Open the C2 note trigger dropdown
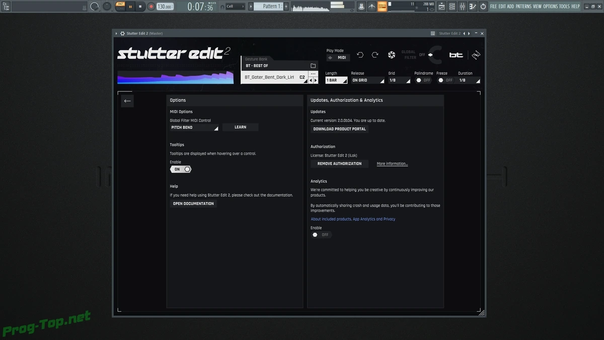 (303, 77)
